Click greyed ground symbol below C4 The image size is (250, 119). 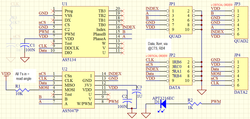[11, 59]
